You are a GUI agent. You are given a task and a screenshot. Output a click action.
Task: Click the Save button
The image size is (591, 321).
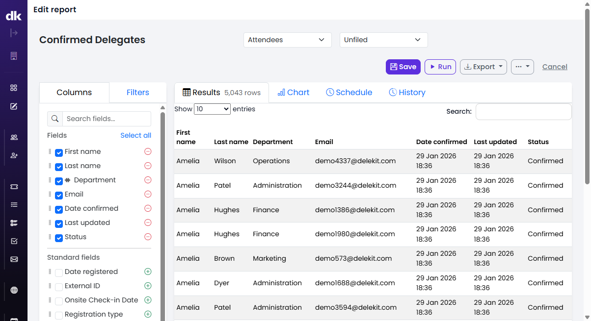point(403,67)
